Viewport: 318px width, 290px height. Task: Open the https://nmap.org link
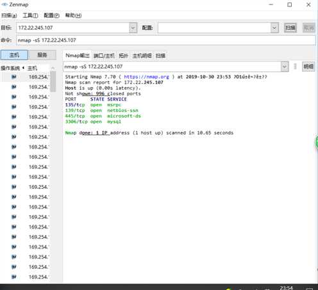pyautogui.click(x=146, y=77)
